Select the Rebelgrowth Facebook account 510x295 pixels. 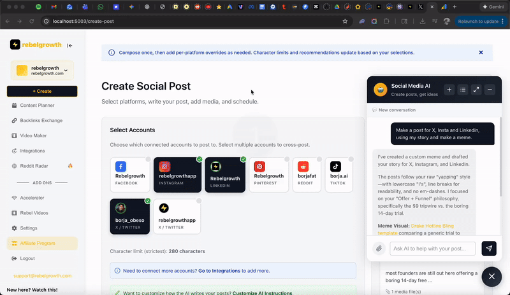130,175
